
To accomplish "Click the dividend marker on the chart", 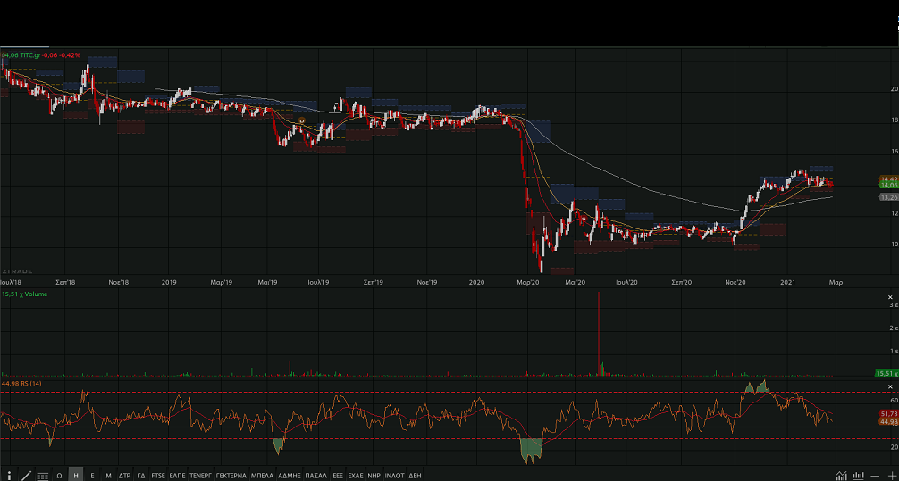I will [302, 120].
